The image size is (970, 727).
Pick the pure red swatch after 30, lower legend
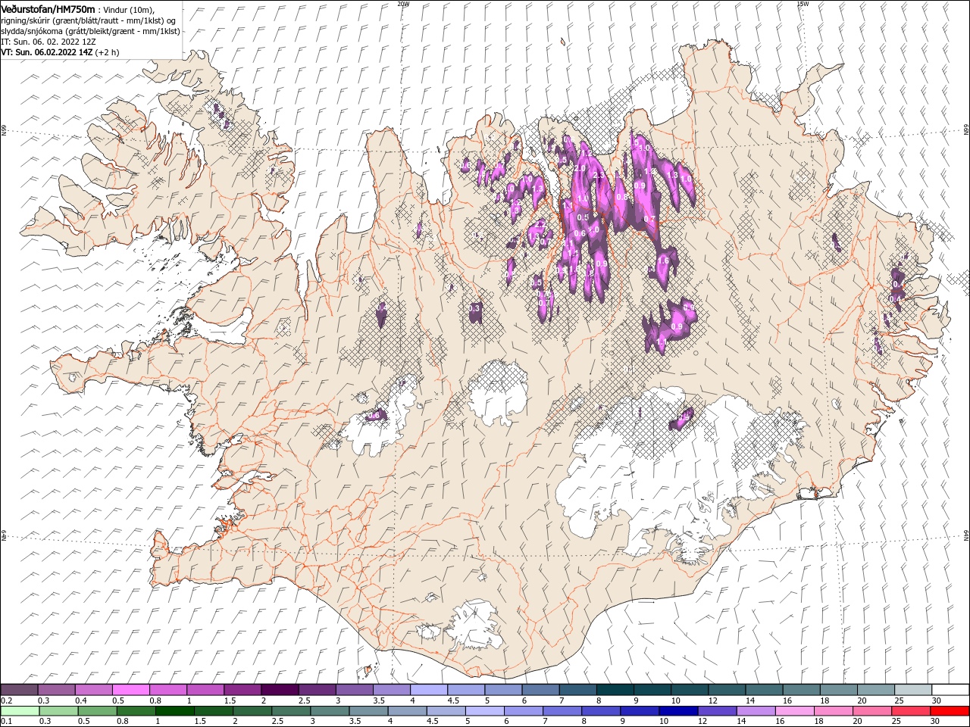[x=950, y=711]
